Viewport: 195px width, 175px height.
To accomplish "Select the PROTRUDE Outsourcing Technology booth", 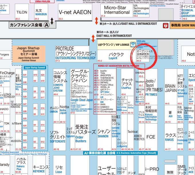I will (72, 54).
